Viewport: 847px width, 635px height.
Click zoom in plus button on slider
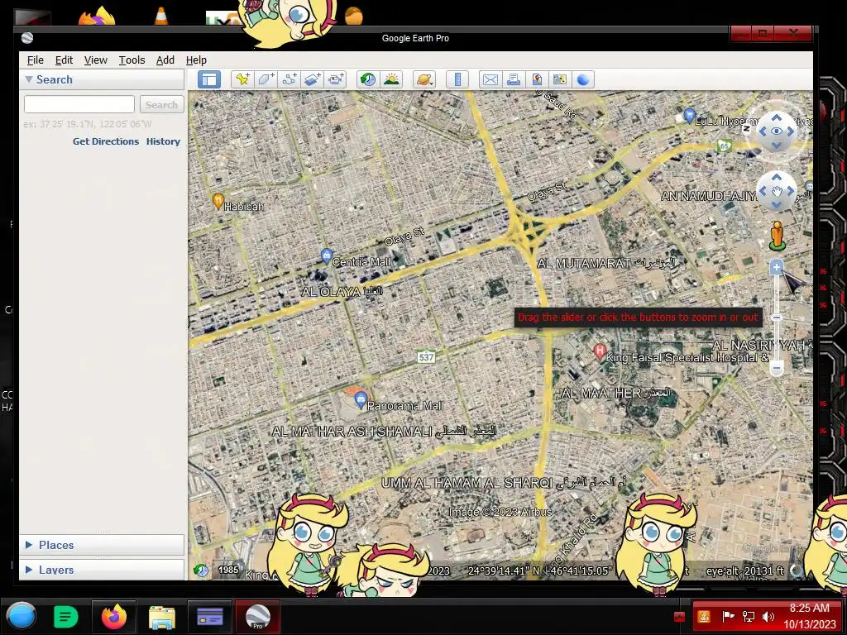pyautogui.click(x=776, y=267)
